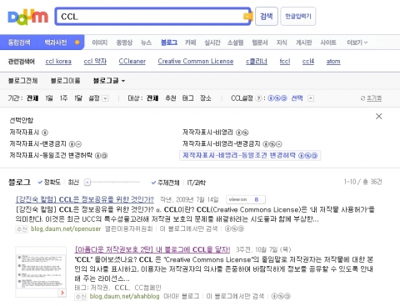Click the orange dot icon beside 백과사전
Screen dimensions: 400x306
click(x=77, y=43)
